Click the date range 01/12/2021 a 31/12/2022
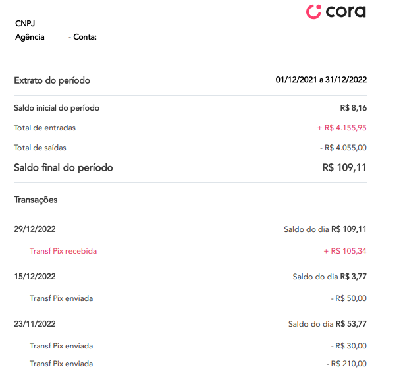Viewport: 403px width, 390px height. click(x=321, y=80)
